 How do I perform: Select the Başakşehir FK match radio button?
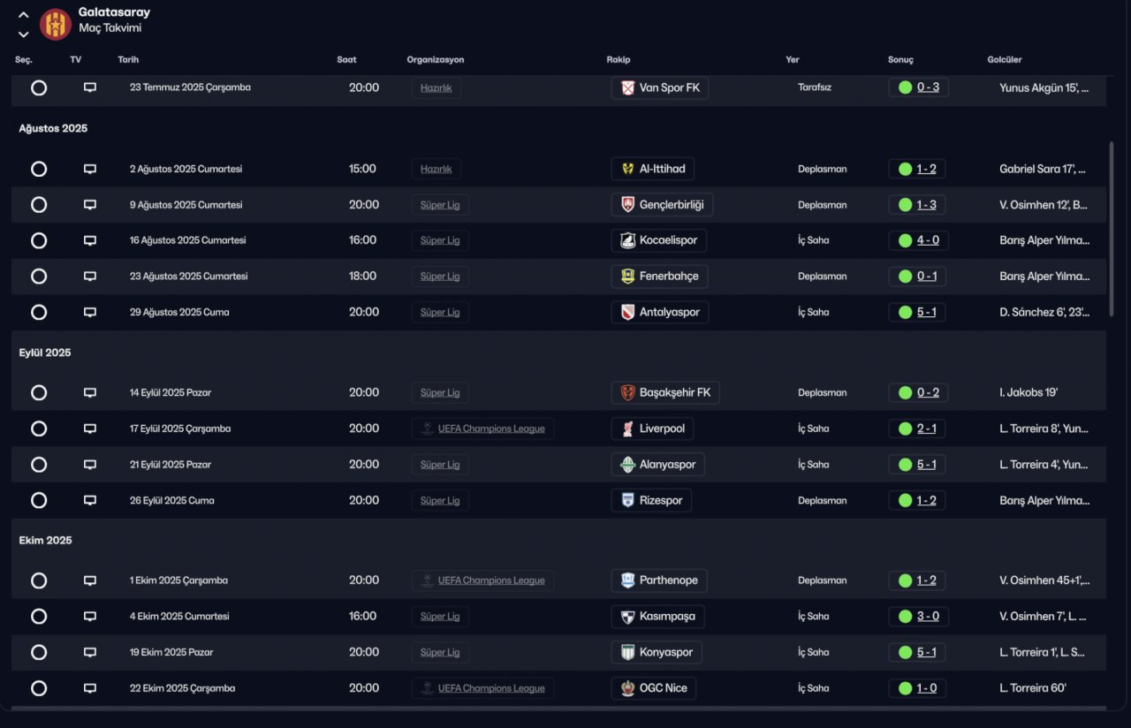(39, 392)
